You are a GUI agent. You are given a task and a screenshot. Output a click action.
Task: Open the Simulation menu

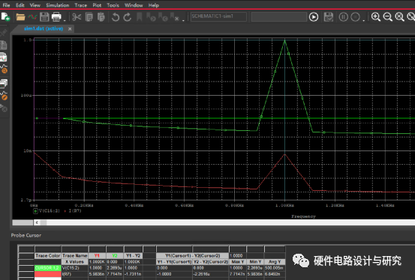point(58,5)
